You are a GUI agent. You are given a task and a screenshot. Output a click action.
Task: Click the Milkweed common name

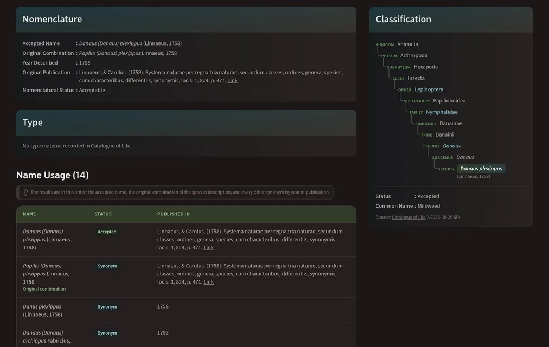pos(429,206)
